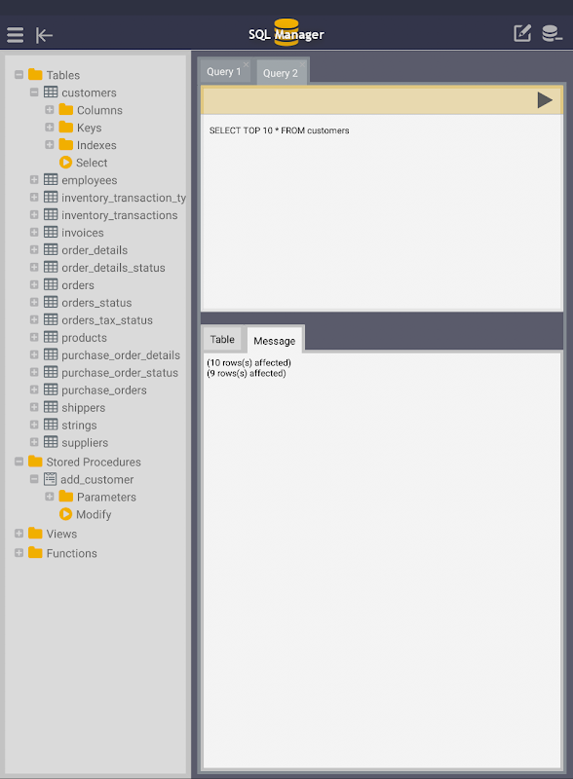Close the Query 1 tab
This screenshot has height=779, width=573.
(x=247, y=64)
